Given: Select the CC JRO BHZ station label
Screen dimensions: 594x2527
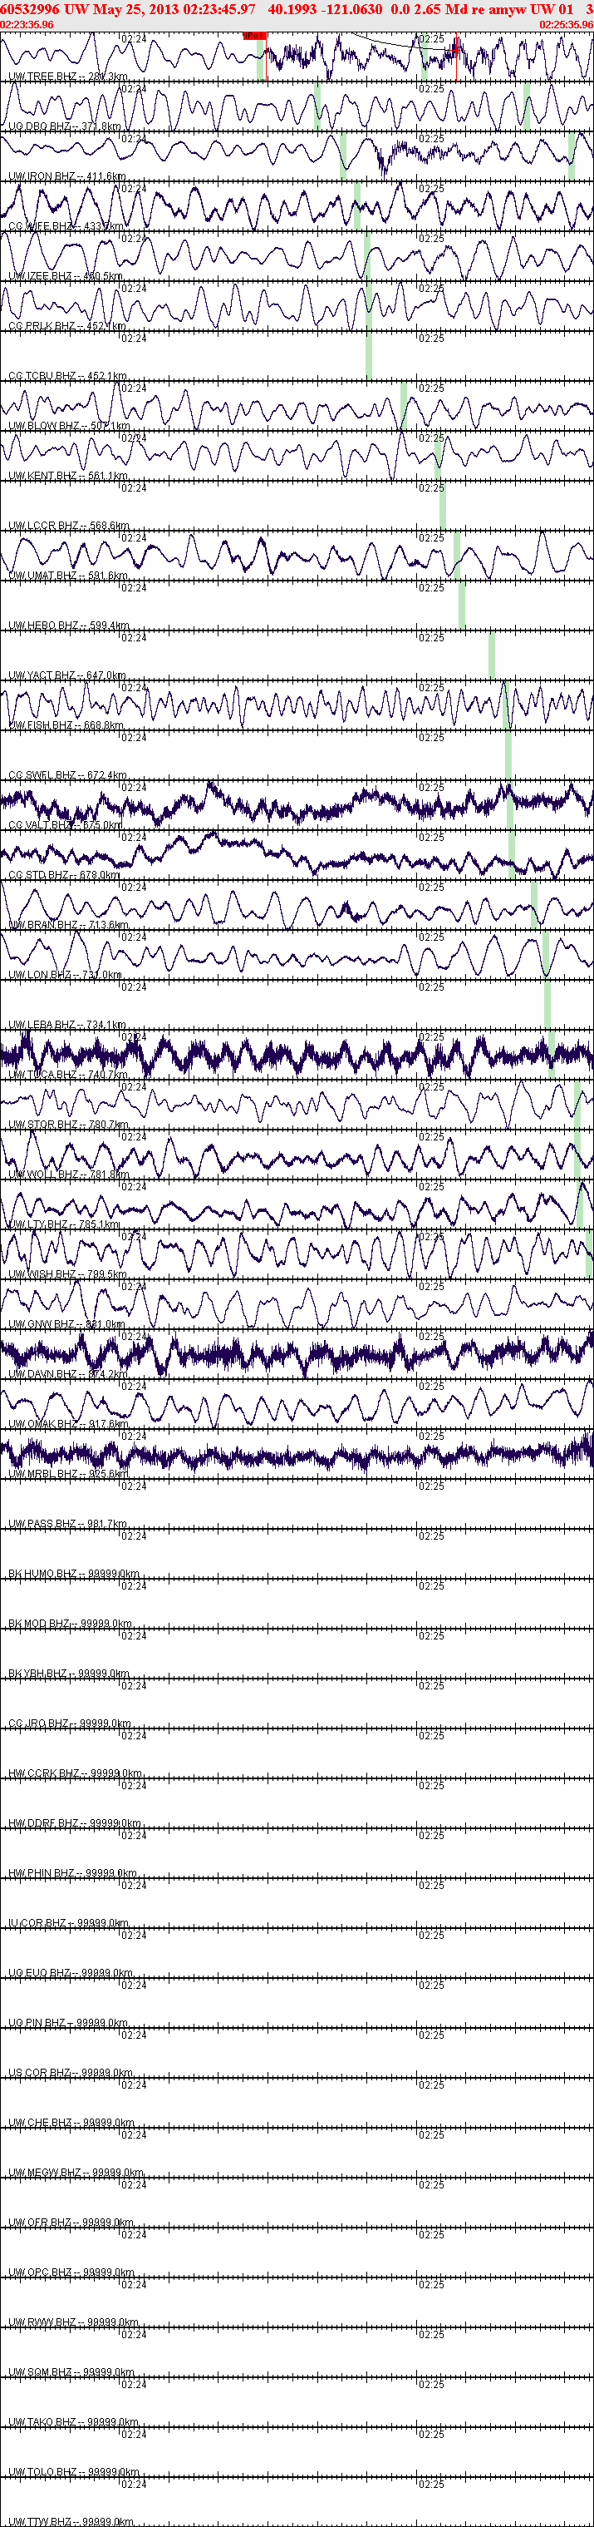Looking at the screenshot, I should (x=71, y=1723).
